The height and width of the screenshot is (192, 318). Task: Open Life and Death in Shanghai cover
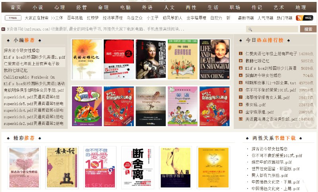click(x=215, y=59)
